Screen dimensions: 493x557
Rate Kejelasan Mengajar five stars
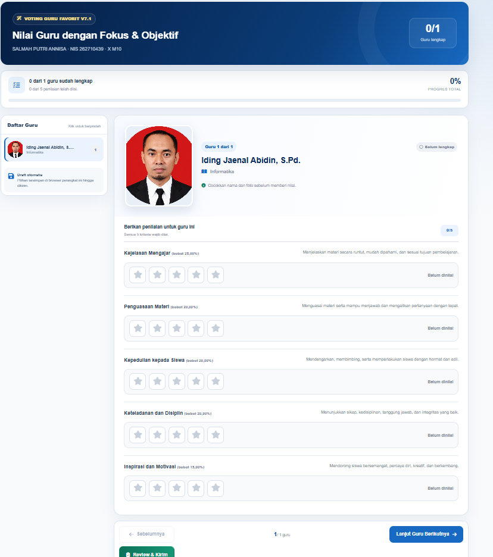[x=216, y=275]
